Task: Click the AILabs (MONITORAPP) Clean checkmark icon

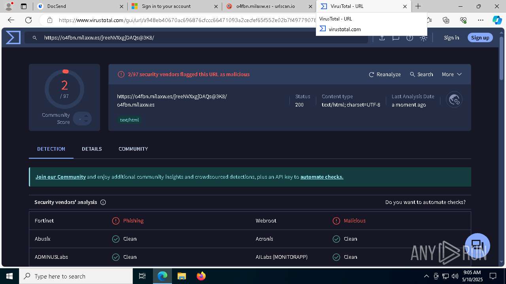Action: click(x=336, y=257)
